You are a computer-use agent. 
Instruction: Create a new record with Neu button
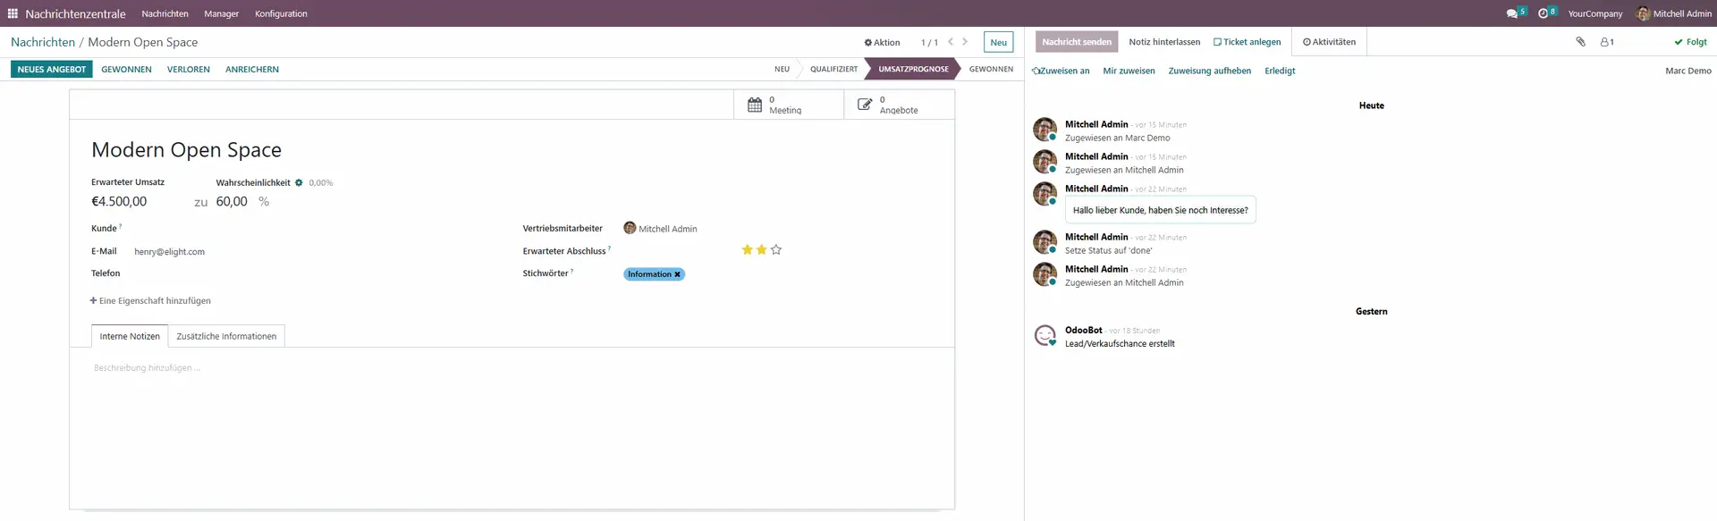[x=998, y=42]
